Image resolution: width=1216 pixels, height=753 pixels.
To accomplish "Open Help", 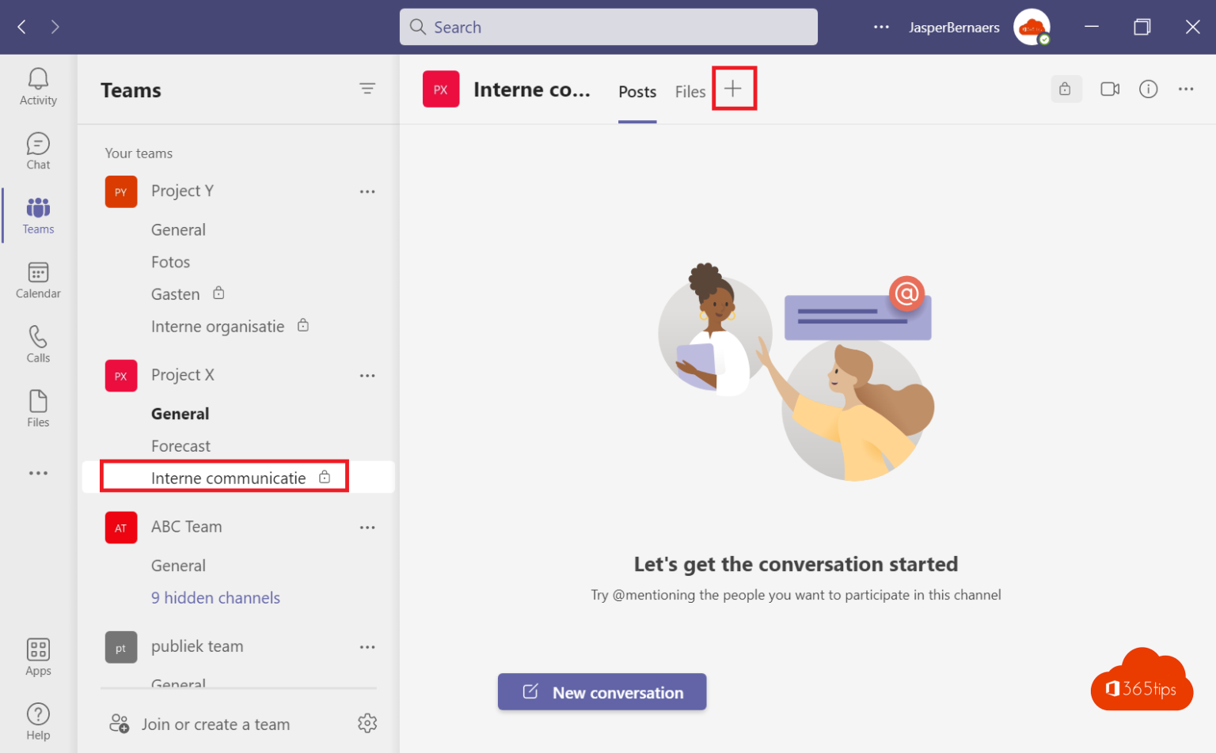I will click(x=37, y=721).
